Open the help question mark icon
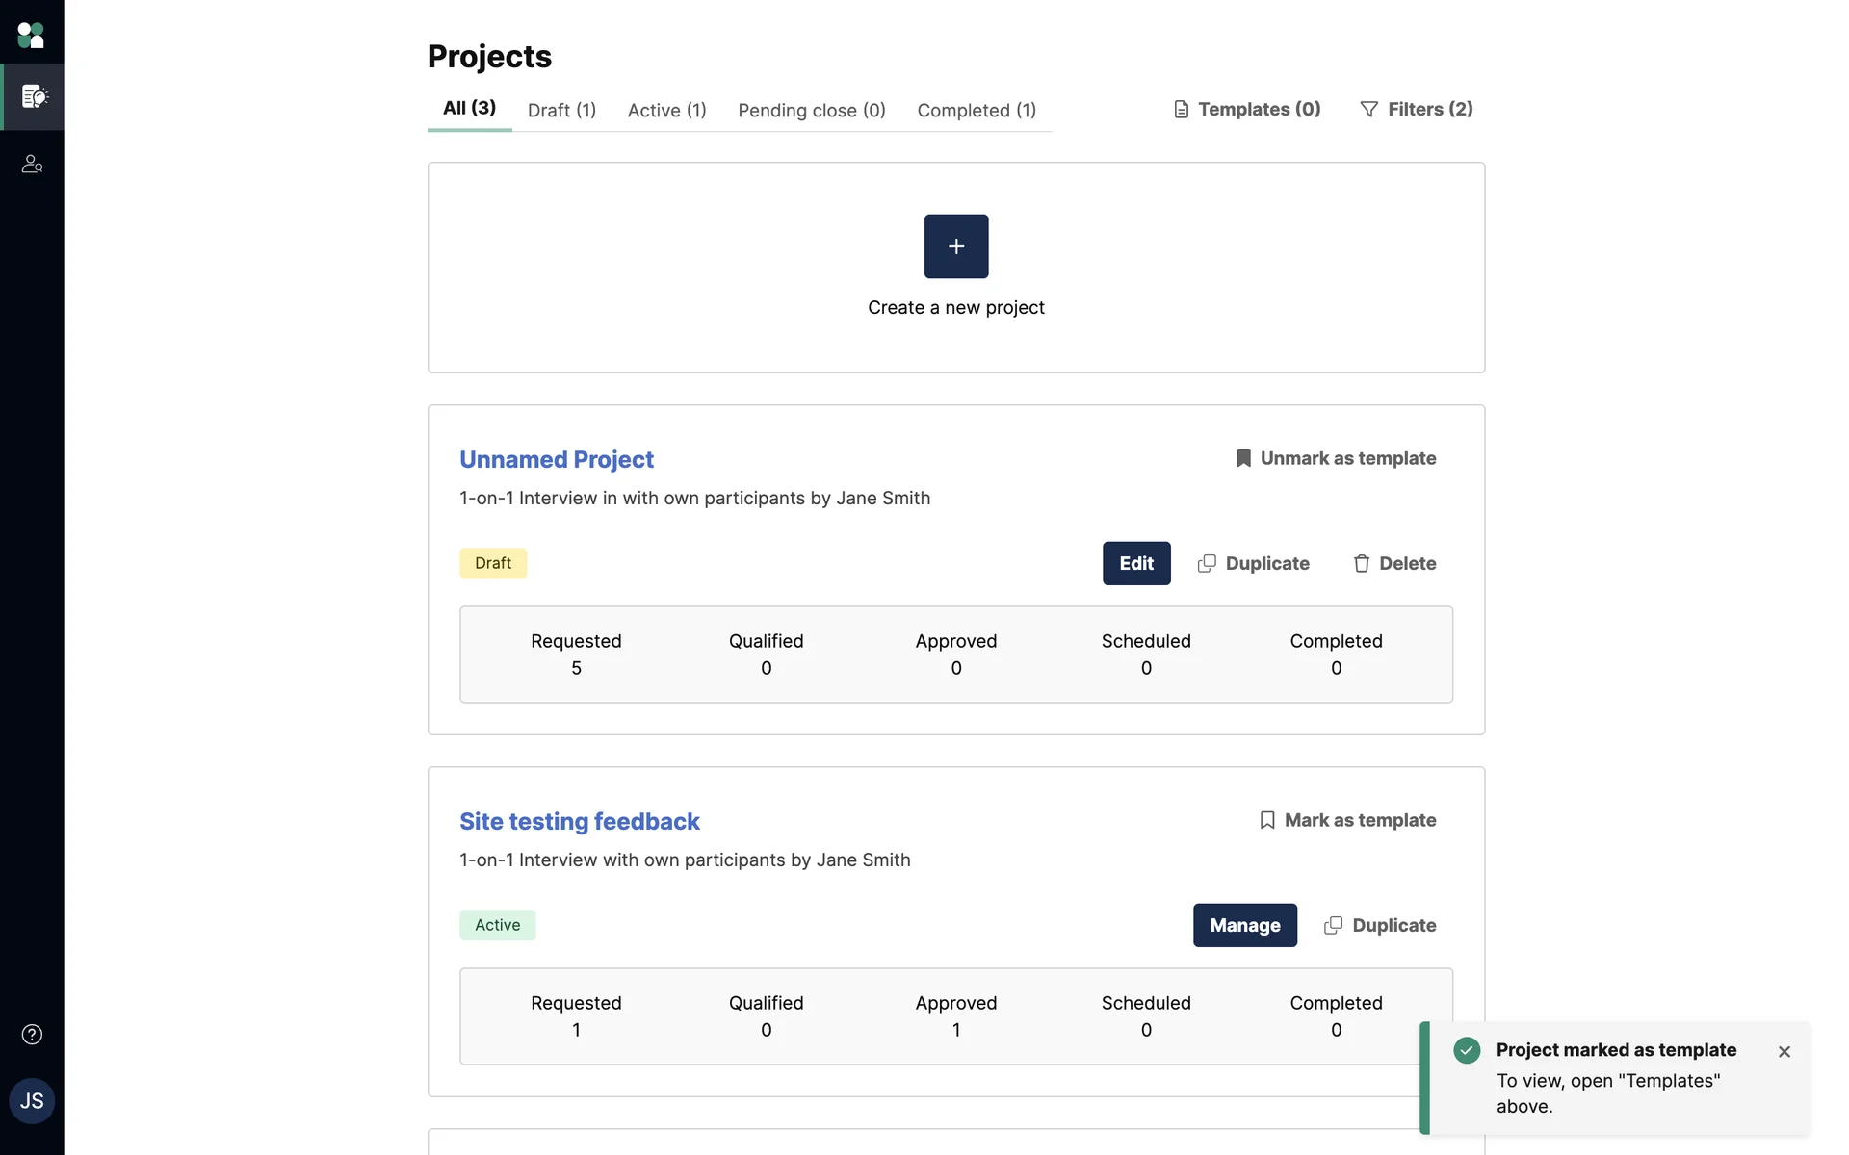Screen dimensions: 1849x1155 click(x=32, y=1034)
